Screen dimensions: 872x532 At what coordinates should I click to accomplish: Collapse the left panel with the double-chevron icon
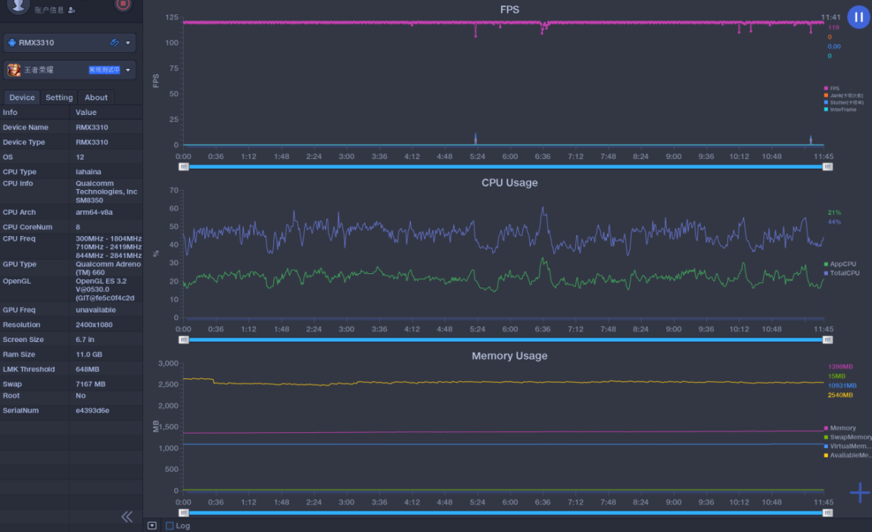pos(127,517)
